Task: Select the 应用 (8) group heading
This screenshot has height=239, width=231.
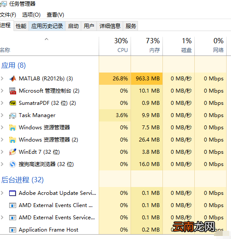Action: [14, 66]
